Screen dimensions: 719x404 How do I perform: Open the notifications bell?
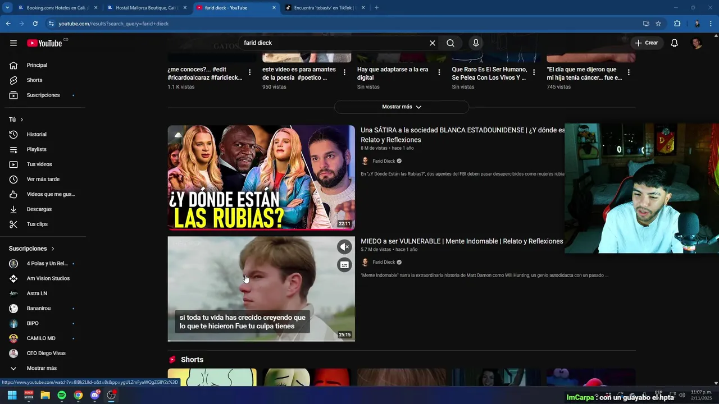coord(675,43)
